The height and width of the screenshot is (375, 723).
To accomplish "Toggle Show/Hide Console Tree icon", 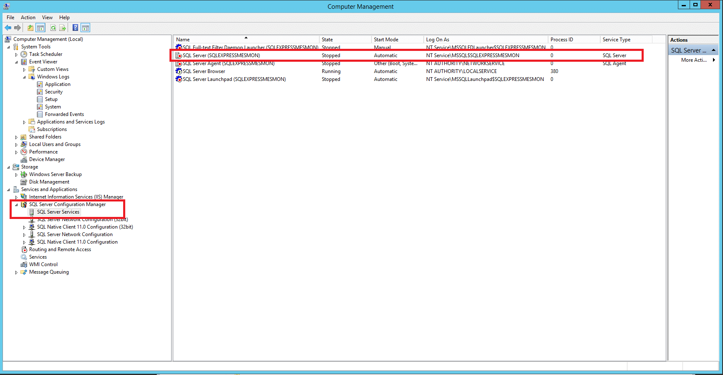I will 40,28.
